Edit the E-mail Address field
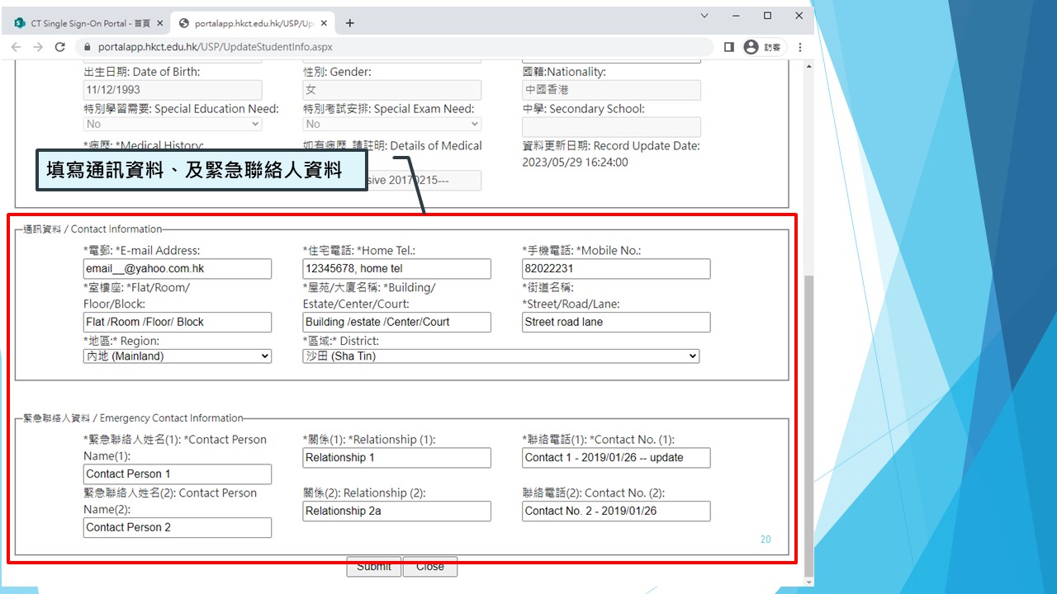The image size is (1057, 594). [x=178, y=269]
